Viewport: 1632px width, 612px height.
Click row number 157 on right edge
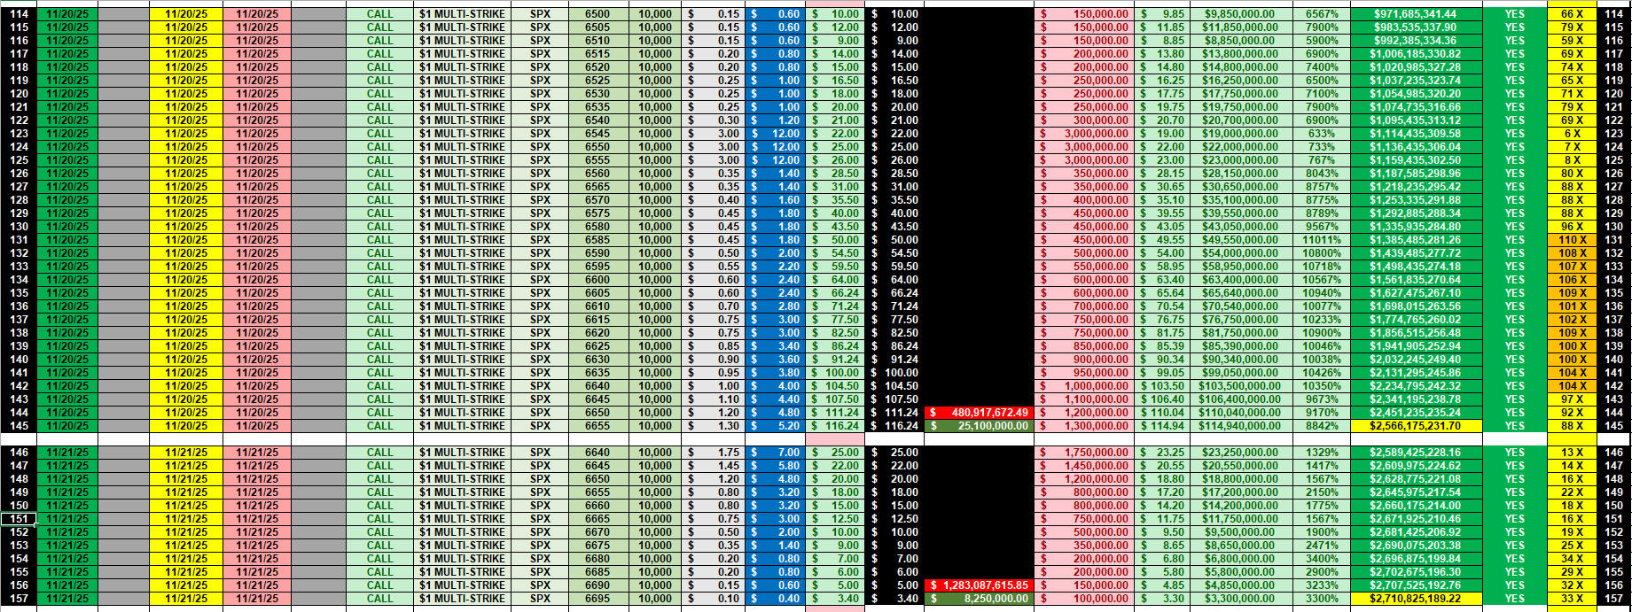click(x=1613, y=599)
